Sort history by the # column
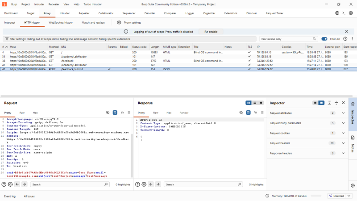This screenshot has width=357, height=201. 4,47
